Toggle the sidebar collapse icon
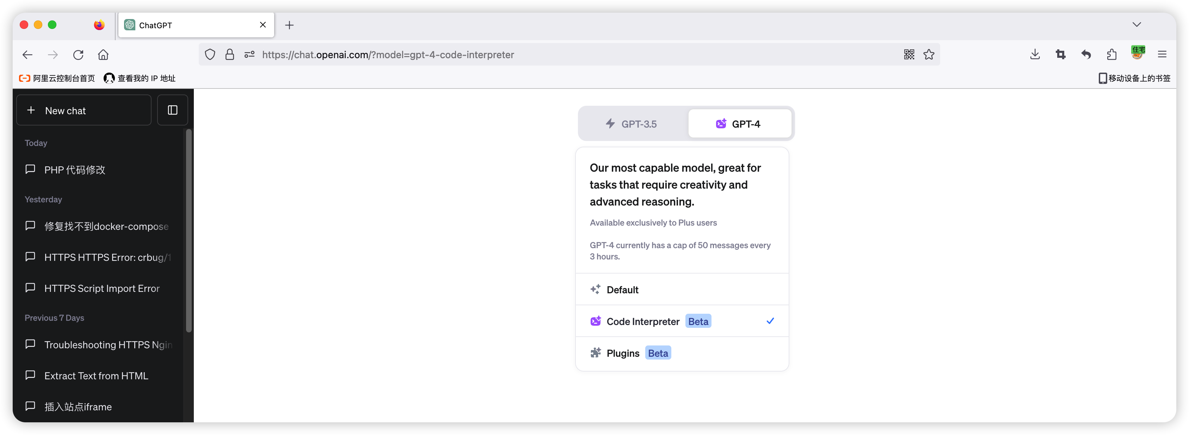 tap(172, 110)
